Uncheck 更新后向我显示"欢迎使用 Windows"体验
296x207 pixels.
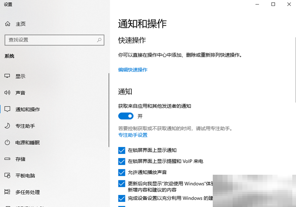(122, 183)
